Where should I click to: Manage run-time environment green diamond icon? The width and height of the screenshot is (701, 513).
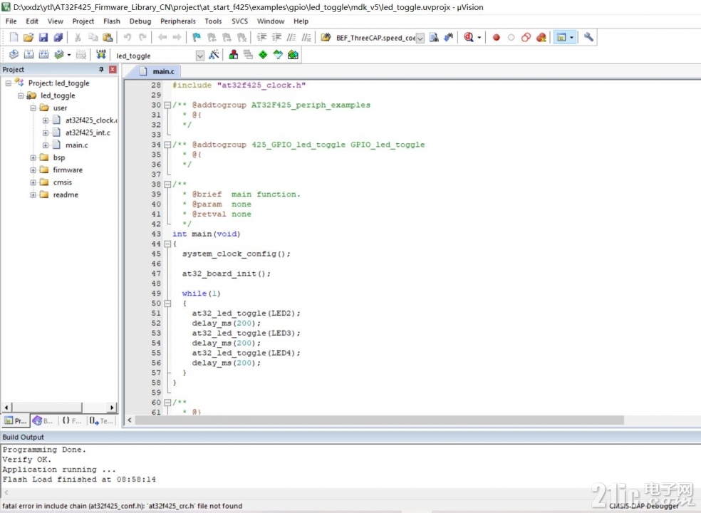pyautogui.click(x=264, y=55)
